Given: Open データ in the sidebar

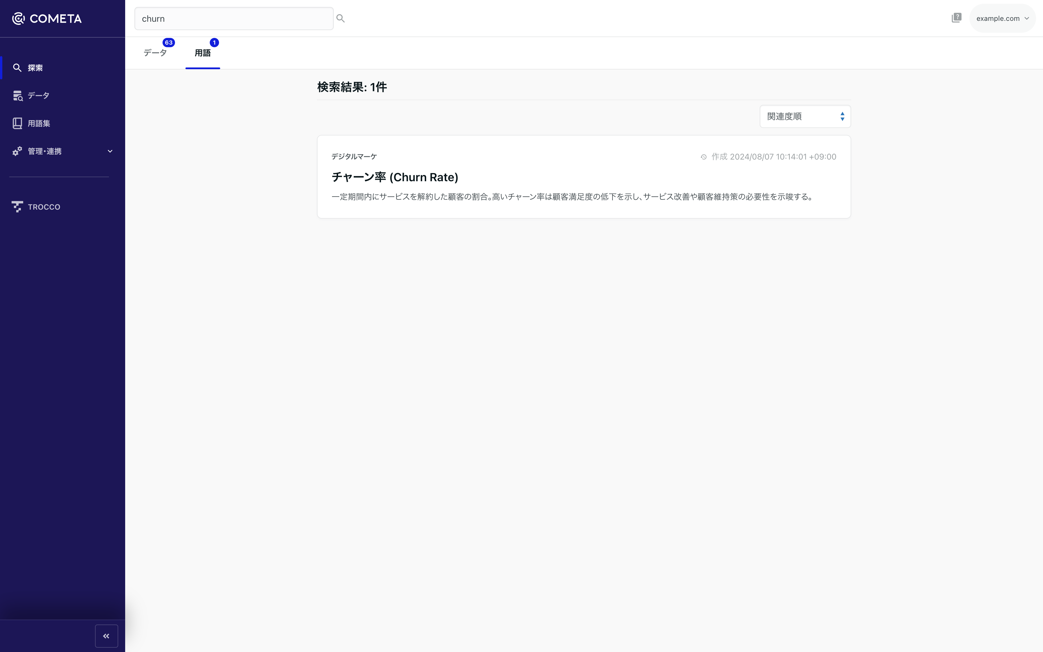Looking at the screenshot, I should [x=63, y=96].
